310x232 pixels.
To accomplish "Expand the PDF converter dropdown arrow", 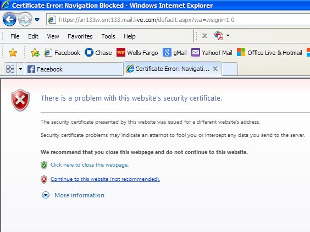I will pyautogui.click(x=228, y=36).
